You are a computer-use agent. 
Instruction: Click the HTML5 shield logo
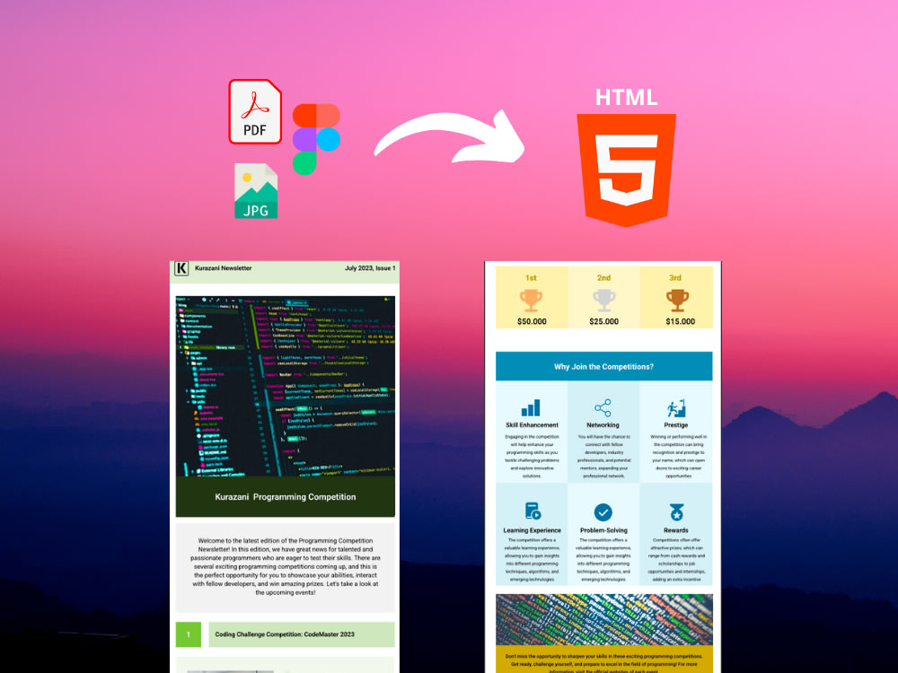pos(626,170)
